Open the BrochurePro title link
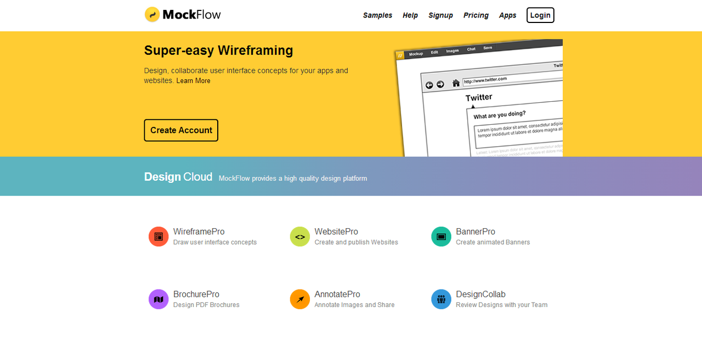702x341 pixels. pyautogui.click(x=196, y=294)
